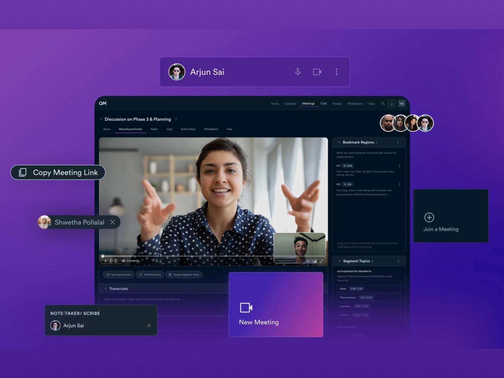This screenshot has width=504, height=378.
Task: Start a New Meeting
Action: 276,305
